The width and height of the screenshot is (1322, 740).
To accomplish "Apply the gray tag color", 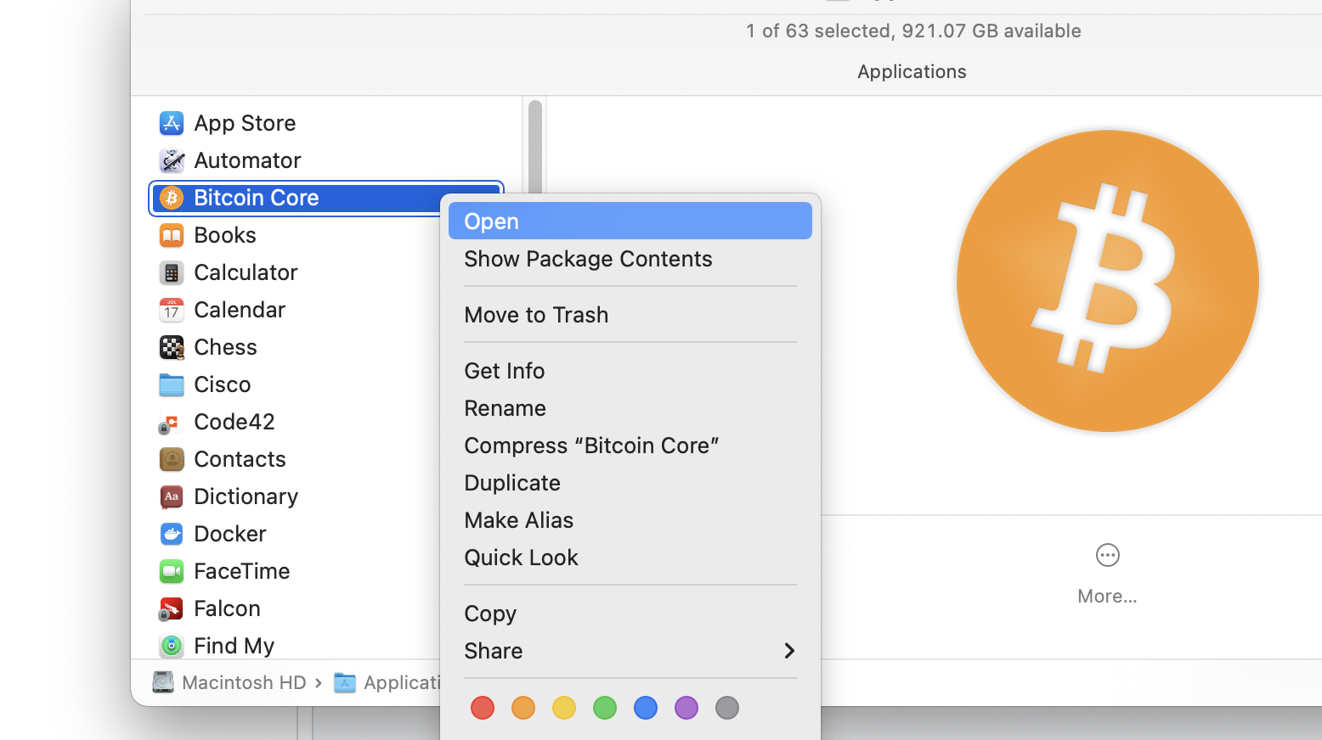I will (x=727, y=708).
